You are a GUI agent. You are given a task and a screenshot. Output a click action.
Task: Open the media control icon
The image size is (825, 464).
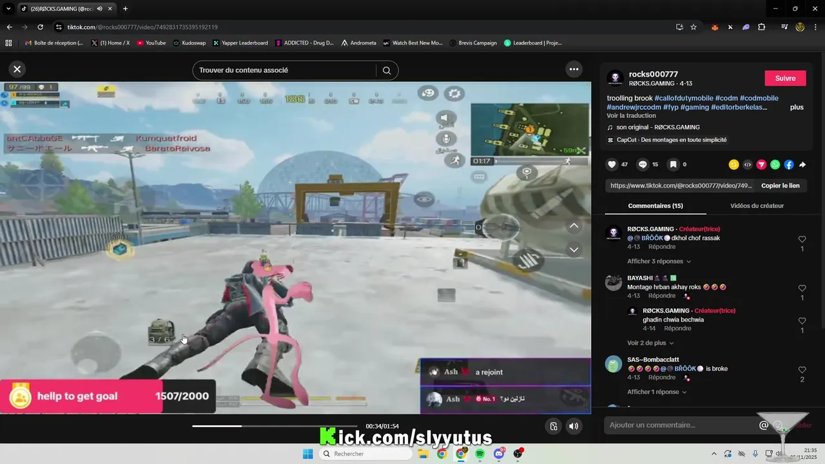click(x=784, y=27)
